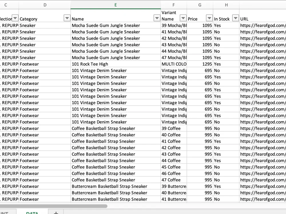This screenshot has width=286, height=214.
Task: Open the Category column filter dropdown
Action: (x=67, y=18)
